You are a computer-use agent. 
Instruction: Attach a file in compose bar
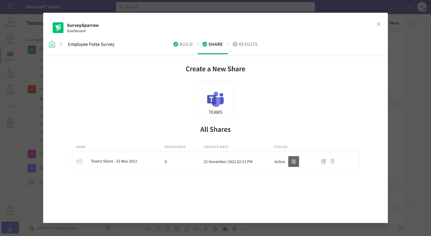point(158,229)
